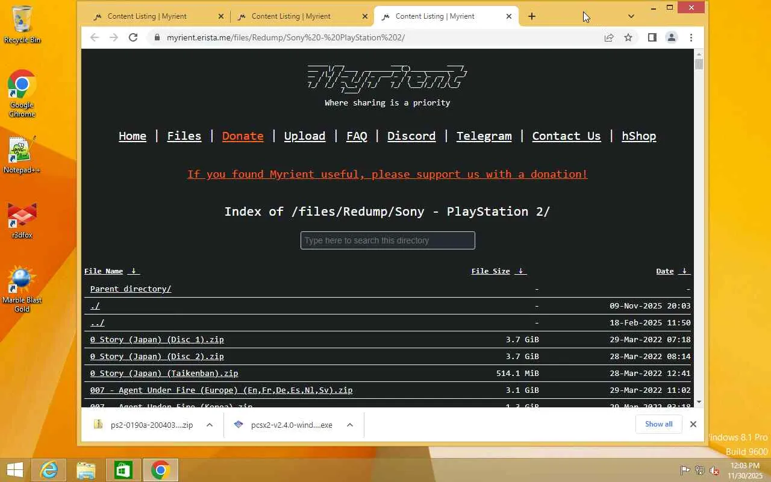The width and height of the screenshot is (771, 482).
Task: Click the browser Forward arrow
Action: pos(114,37)
